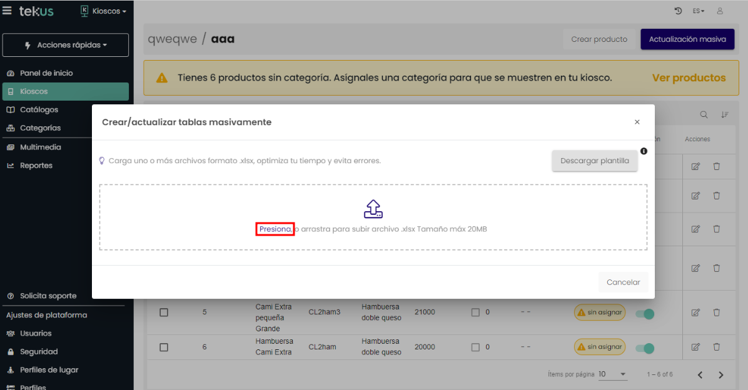Click the hamburger menu icon

point(8,11)
